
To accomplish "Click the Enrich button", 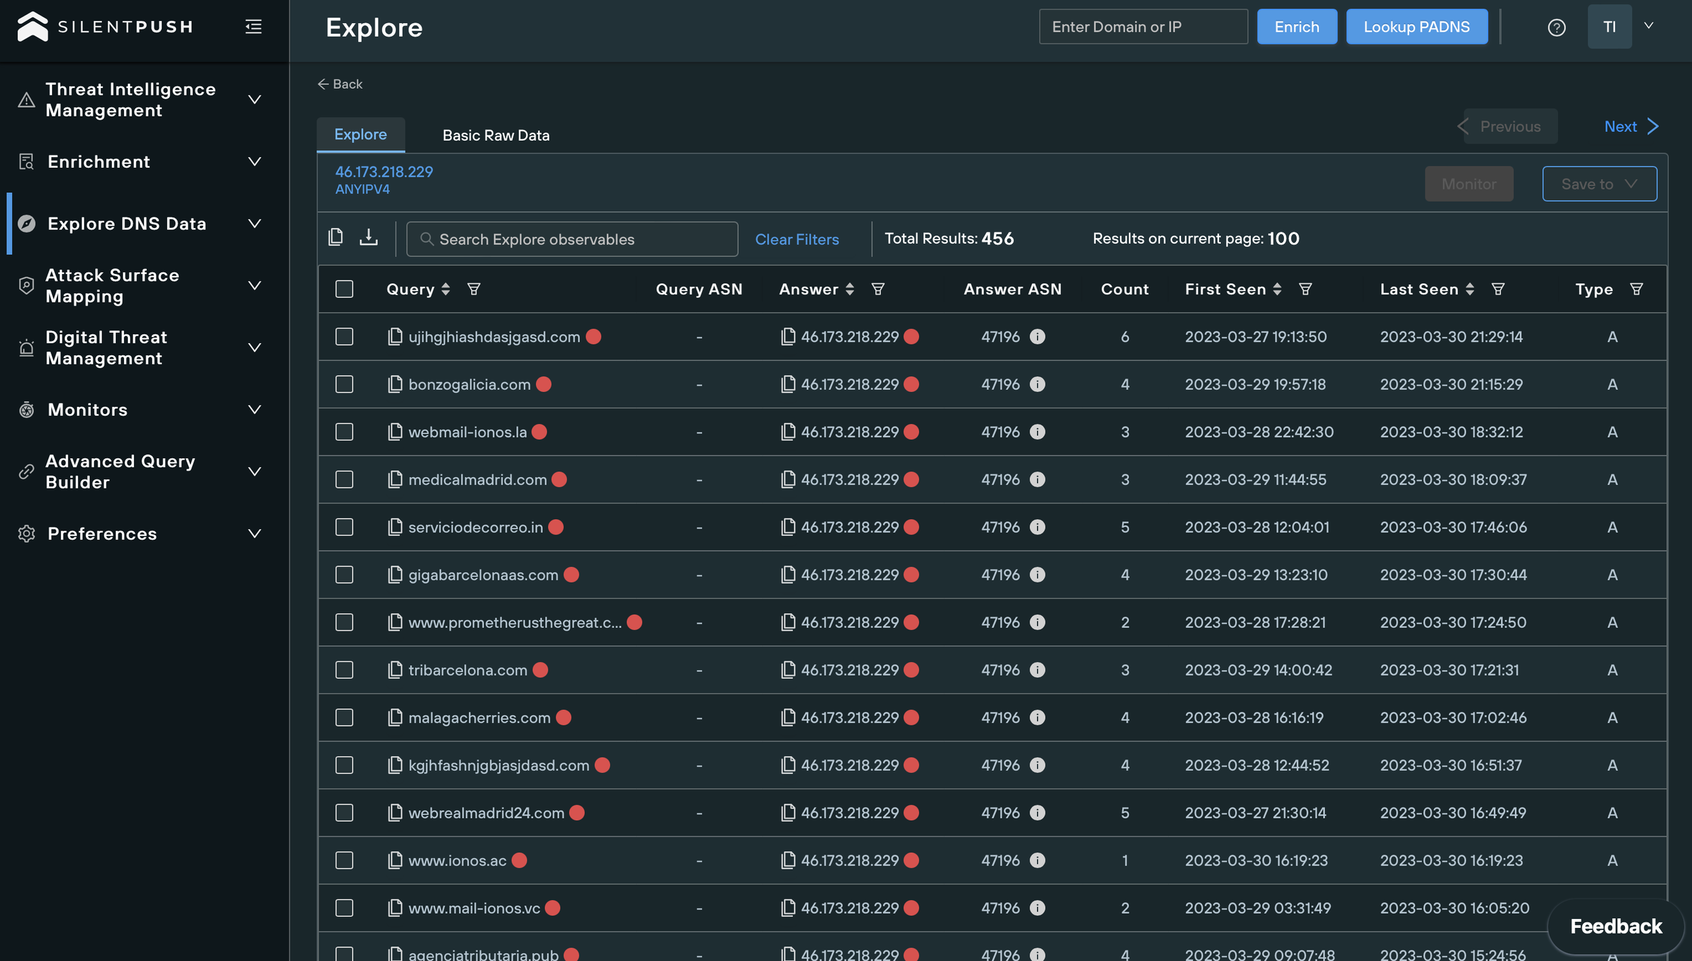I will [x=1295, y=26].
